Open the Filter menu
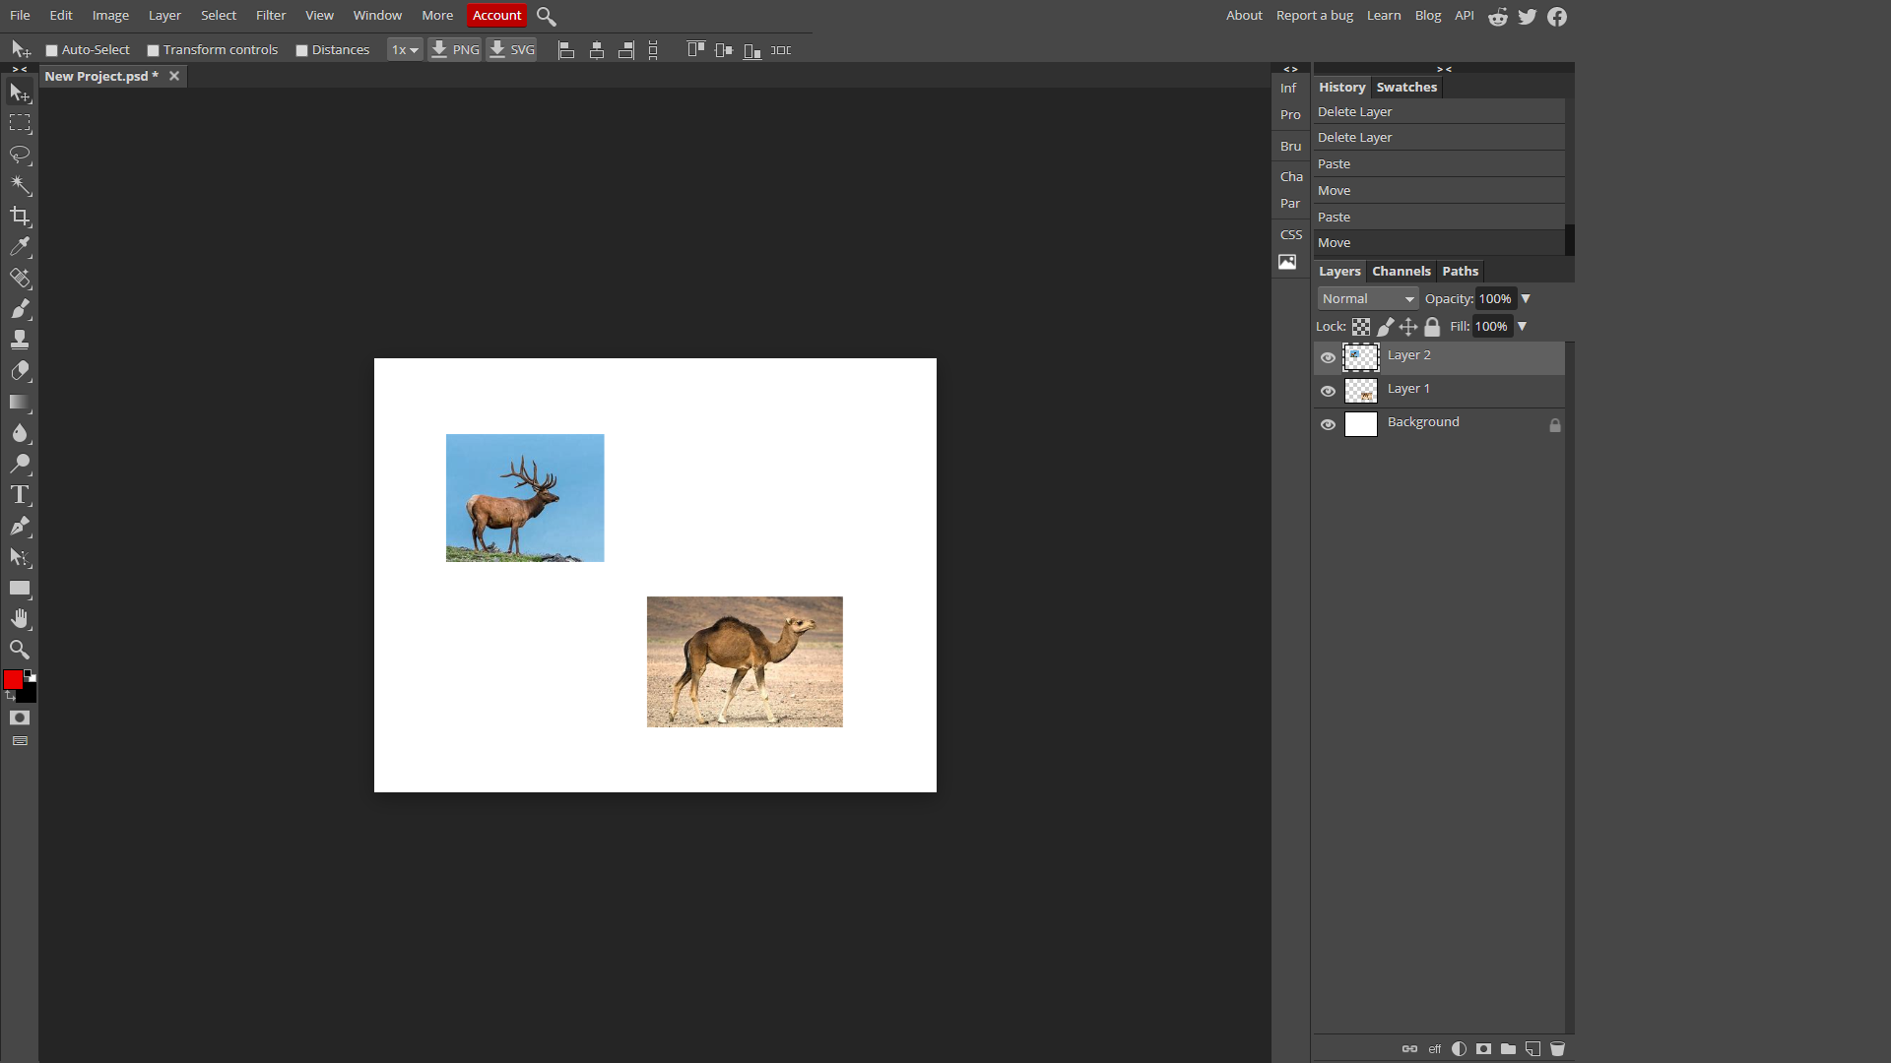 pyautogui.click(x=272, y=15)
